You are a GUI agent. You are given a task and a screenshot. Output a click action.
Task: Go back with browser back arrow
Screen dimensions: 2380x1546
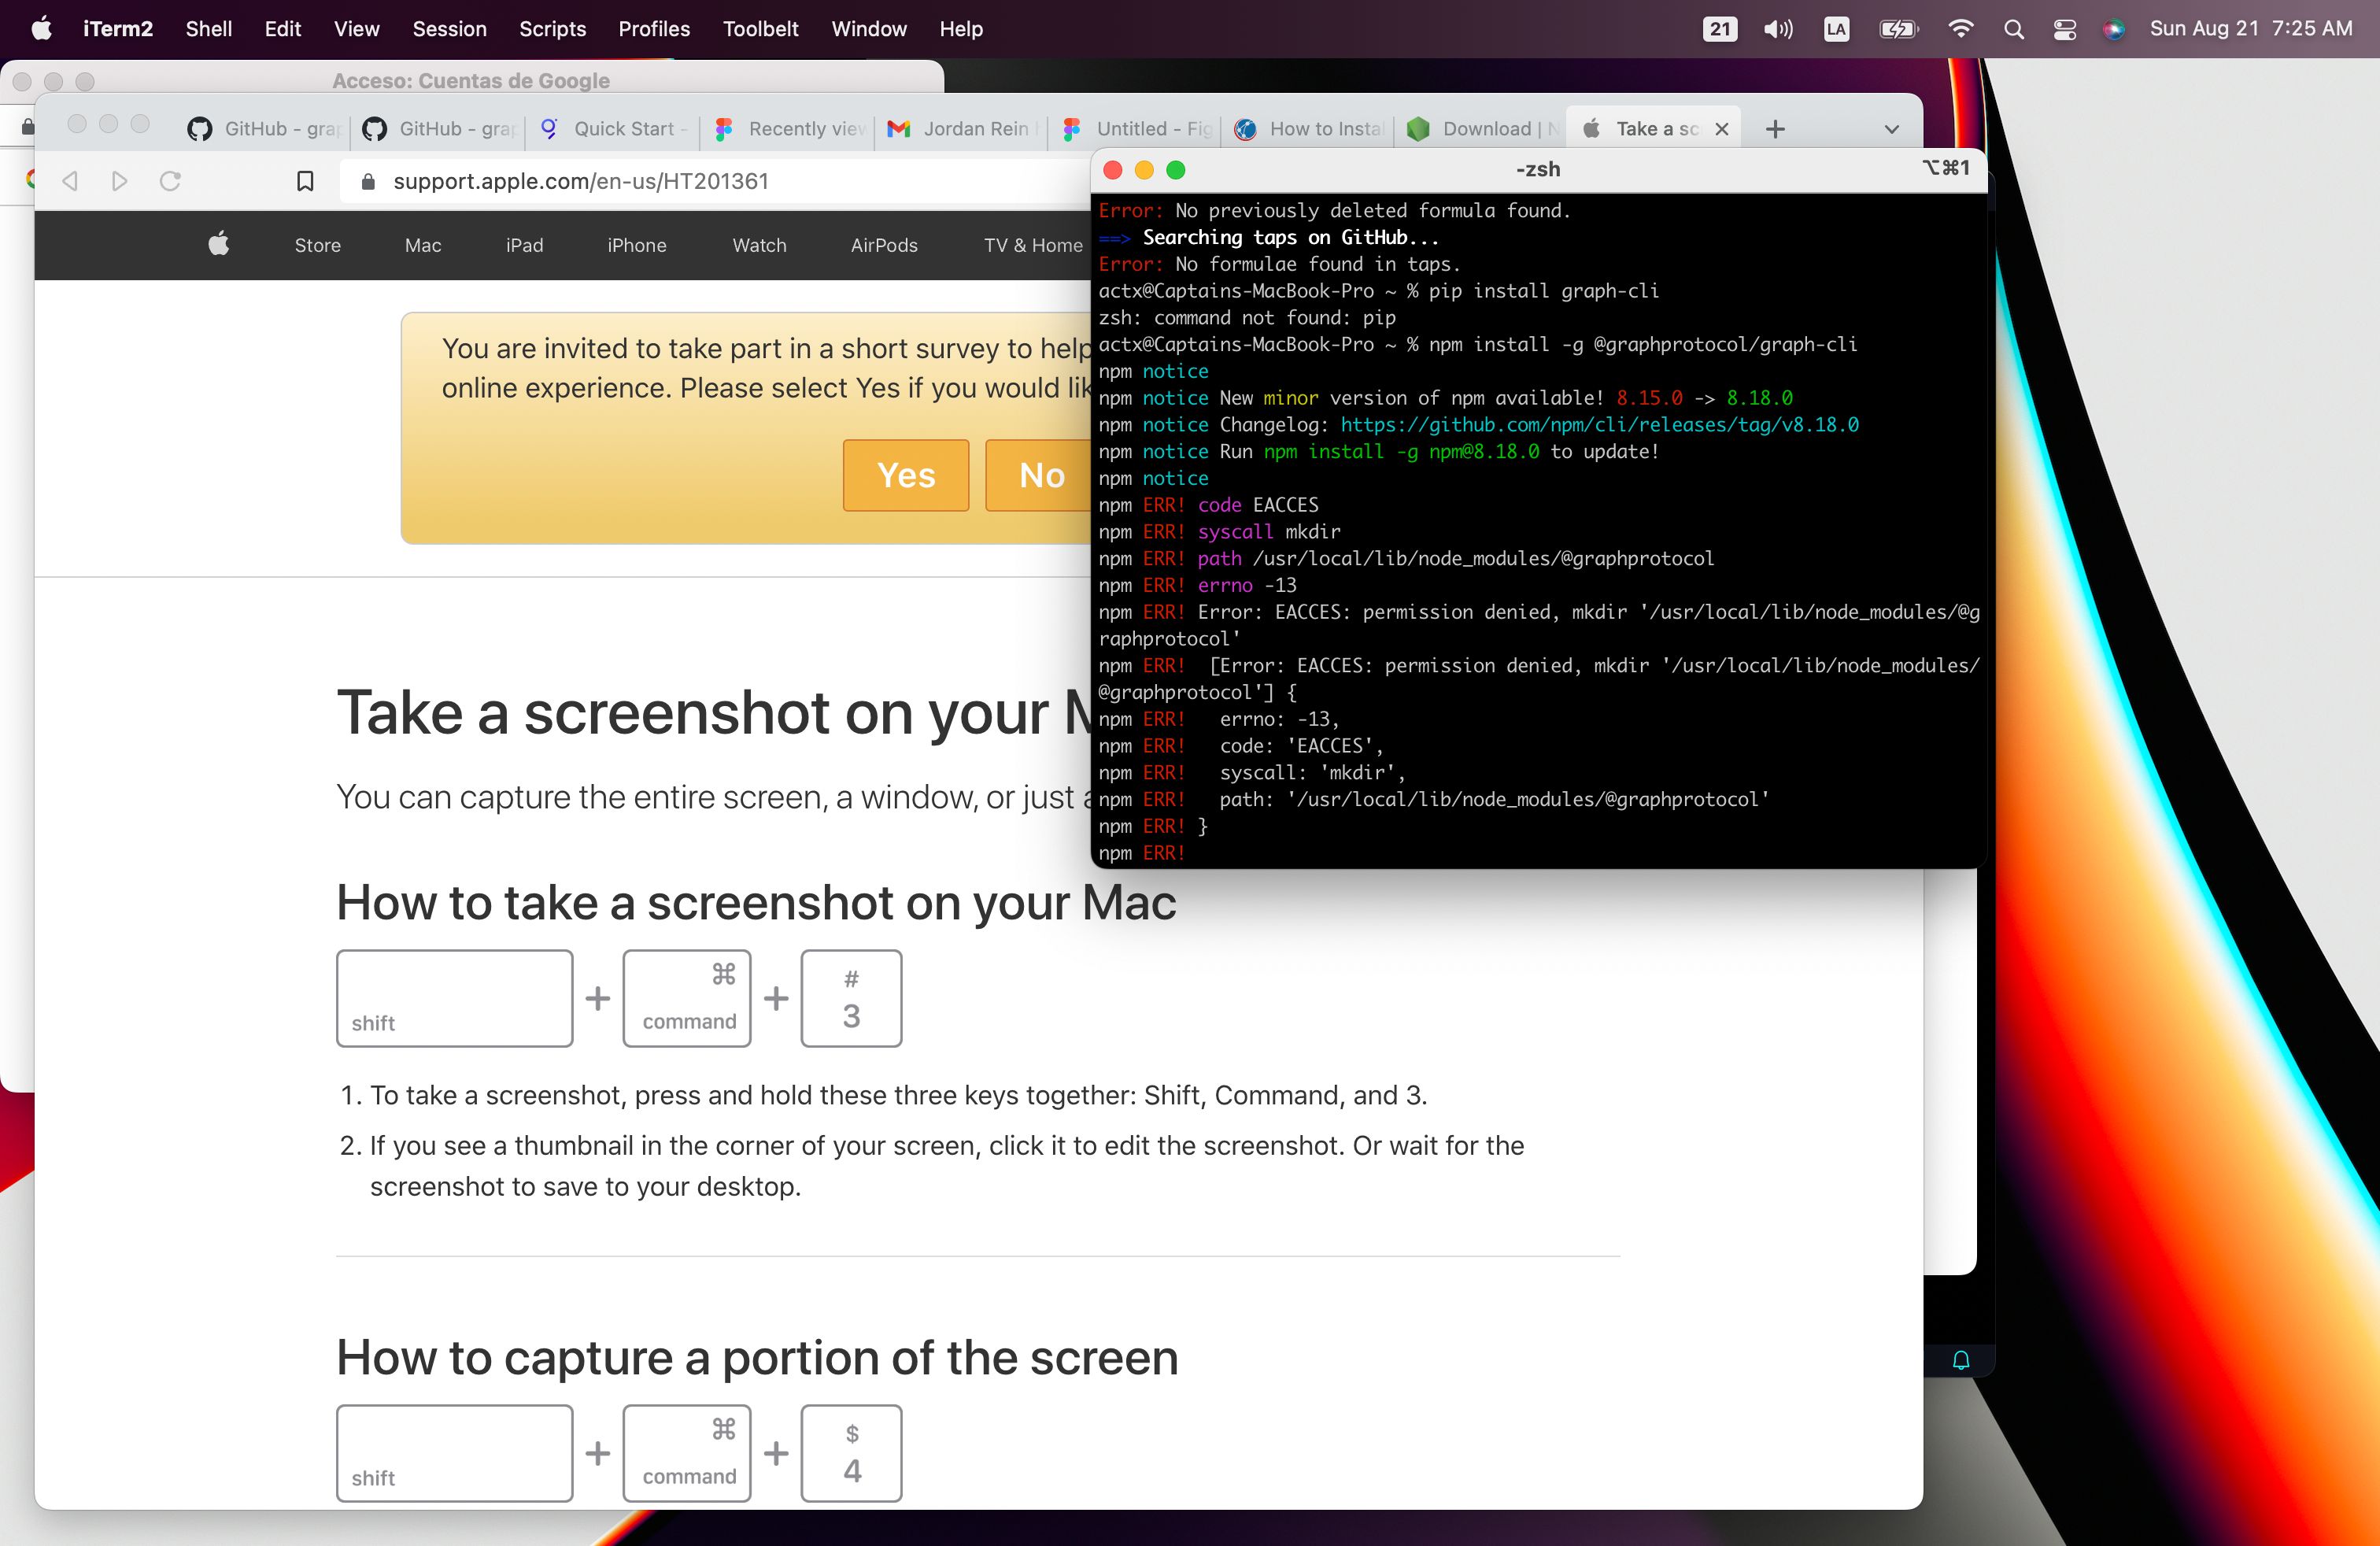pyautogui.click(x=70, y=181)
